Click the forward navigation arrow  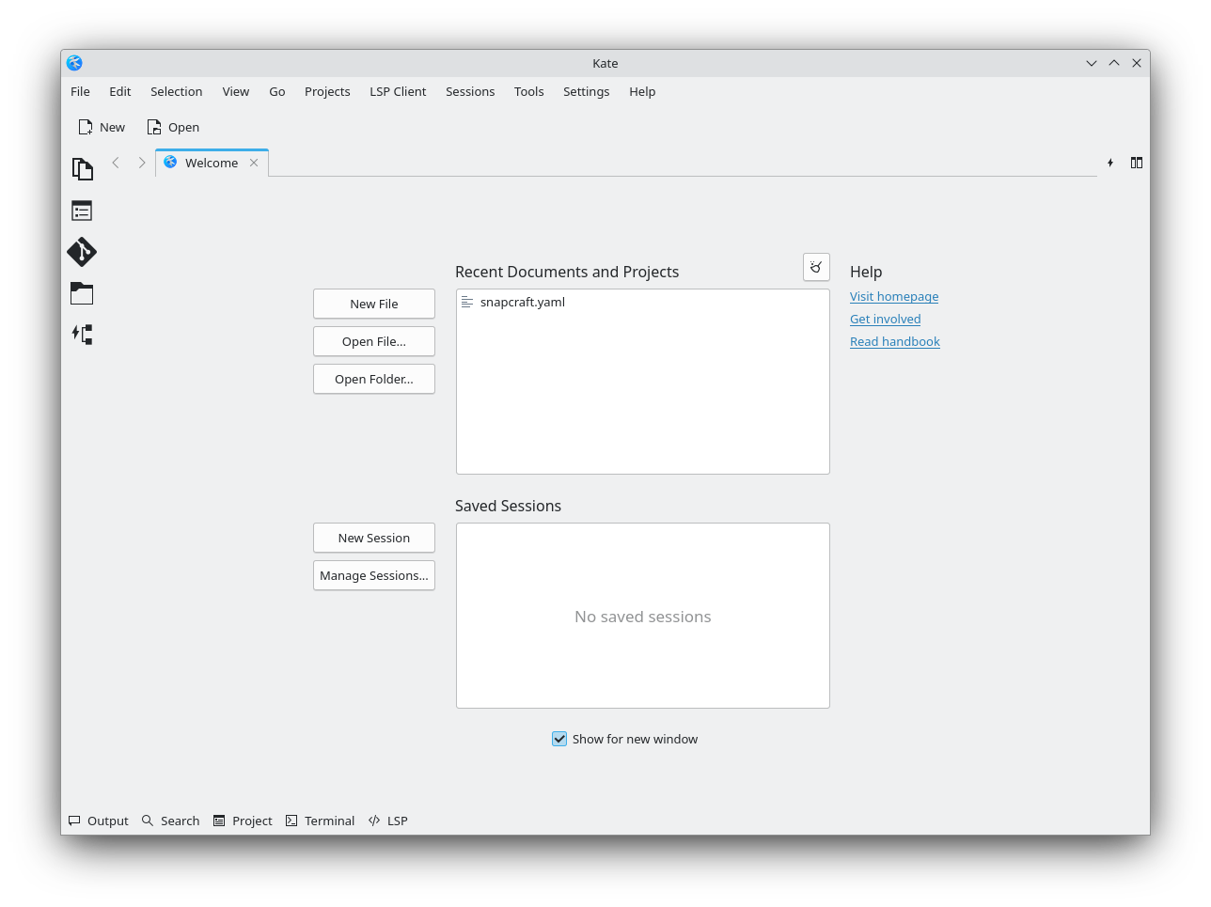[142, 163]
